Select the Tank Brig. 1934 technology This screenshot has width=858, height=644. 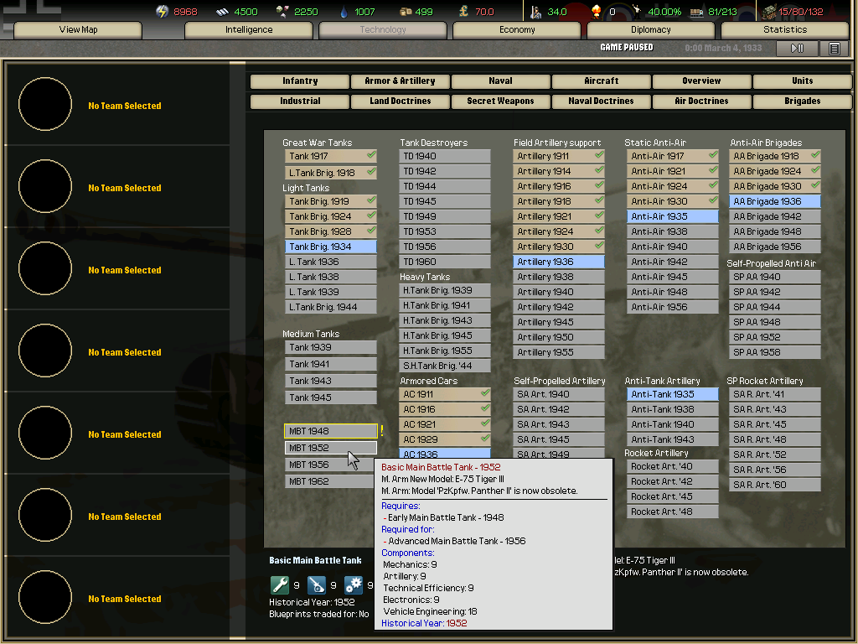(330, 247)
